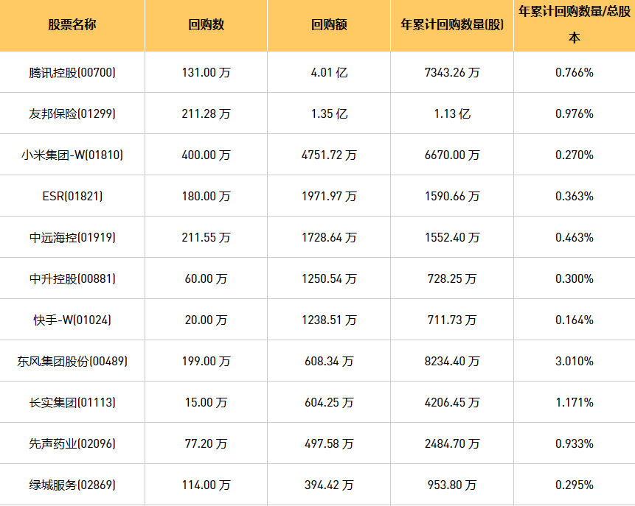Click the 4.01 亿 buyback amount cell
Viewport: 635px width, 506px height.
click(x=329, y=72)
